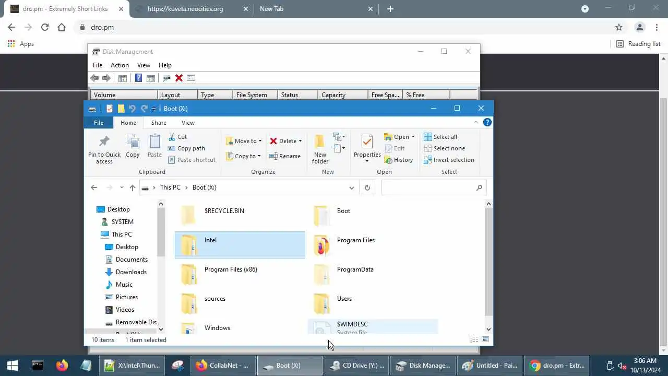
Task: Click Select none in ribbon
Action: tap(444, 148)
